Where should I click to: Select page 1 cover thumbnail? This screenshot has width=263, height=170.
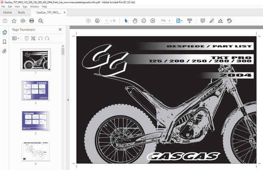tap(36, 60)
